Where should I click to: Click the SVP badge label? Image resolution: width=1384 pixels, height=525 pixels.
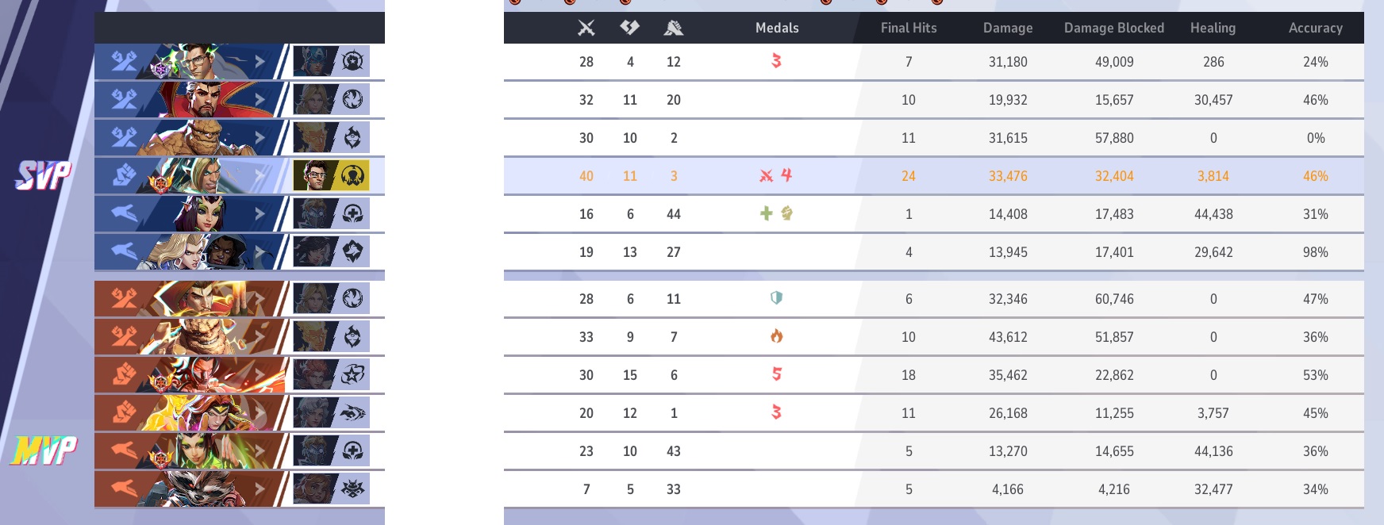(x=44, y=175)
